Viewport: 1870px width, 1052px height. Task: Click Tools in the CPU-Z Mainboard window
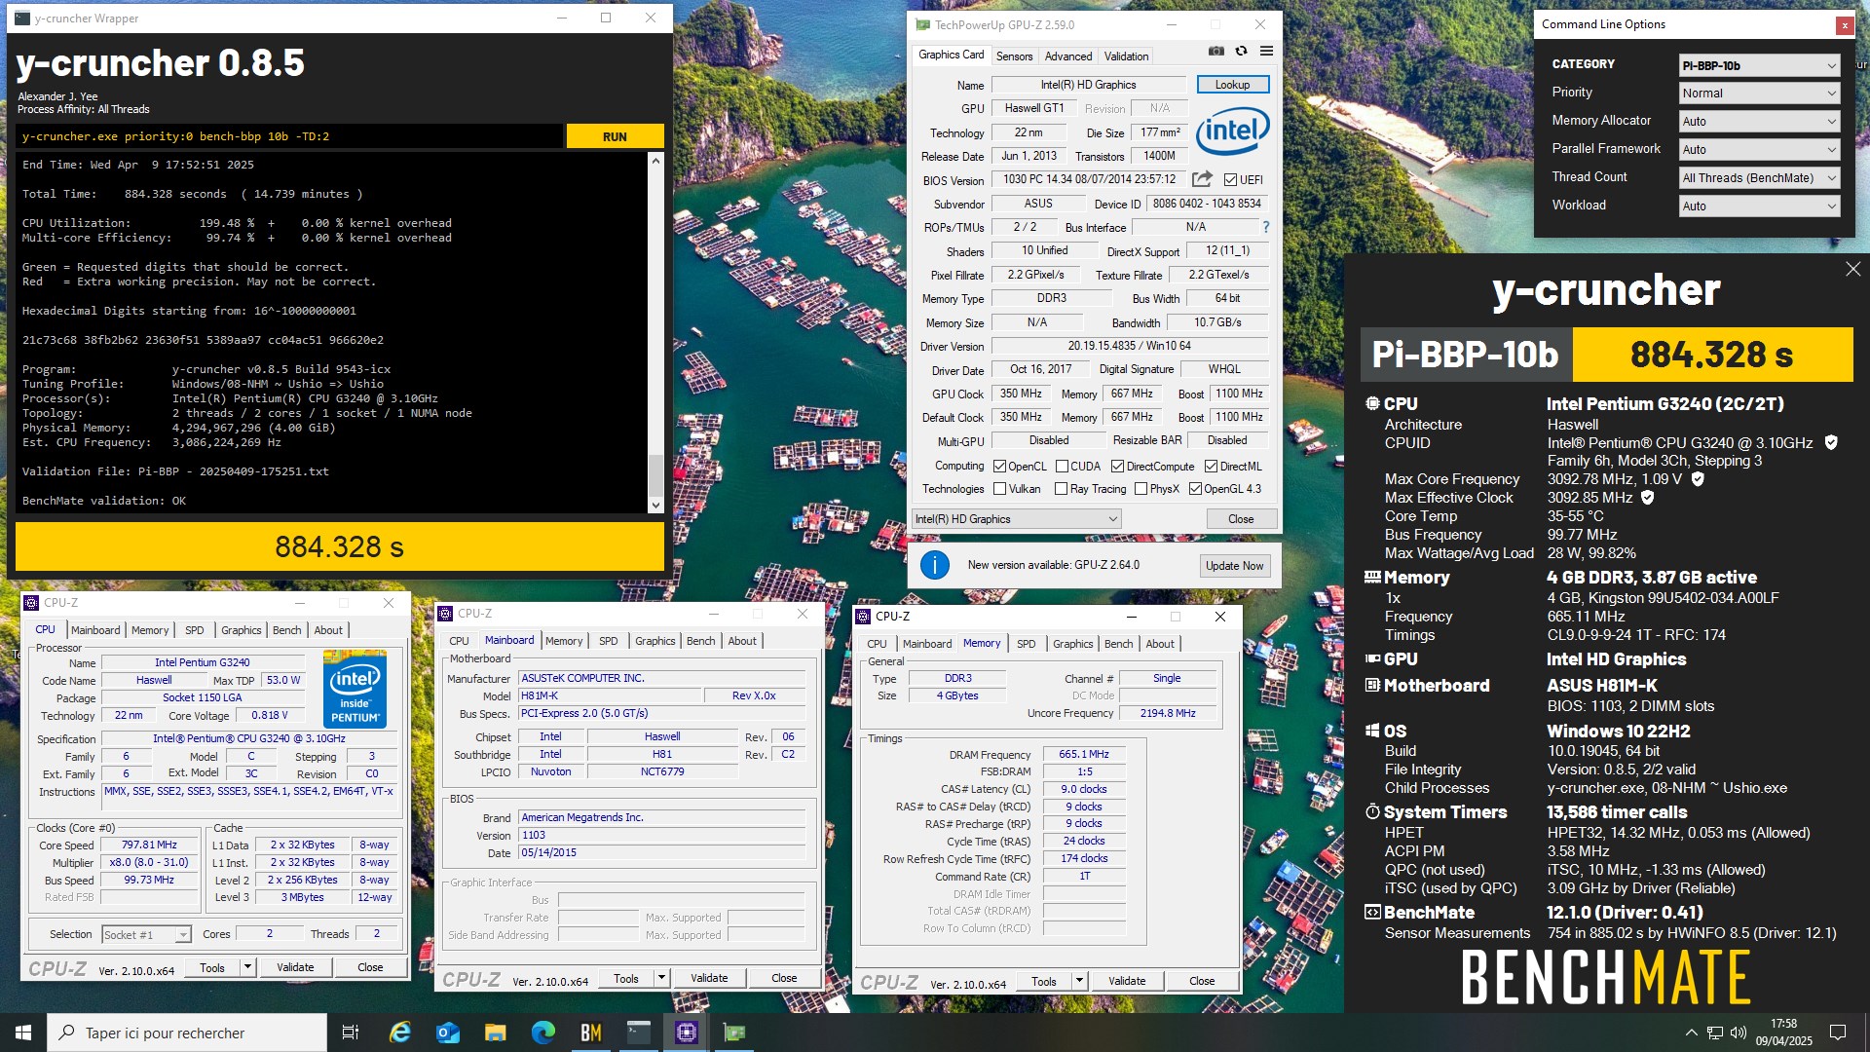tap(626, 979)
